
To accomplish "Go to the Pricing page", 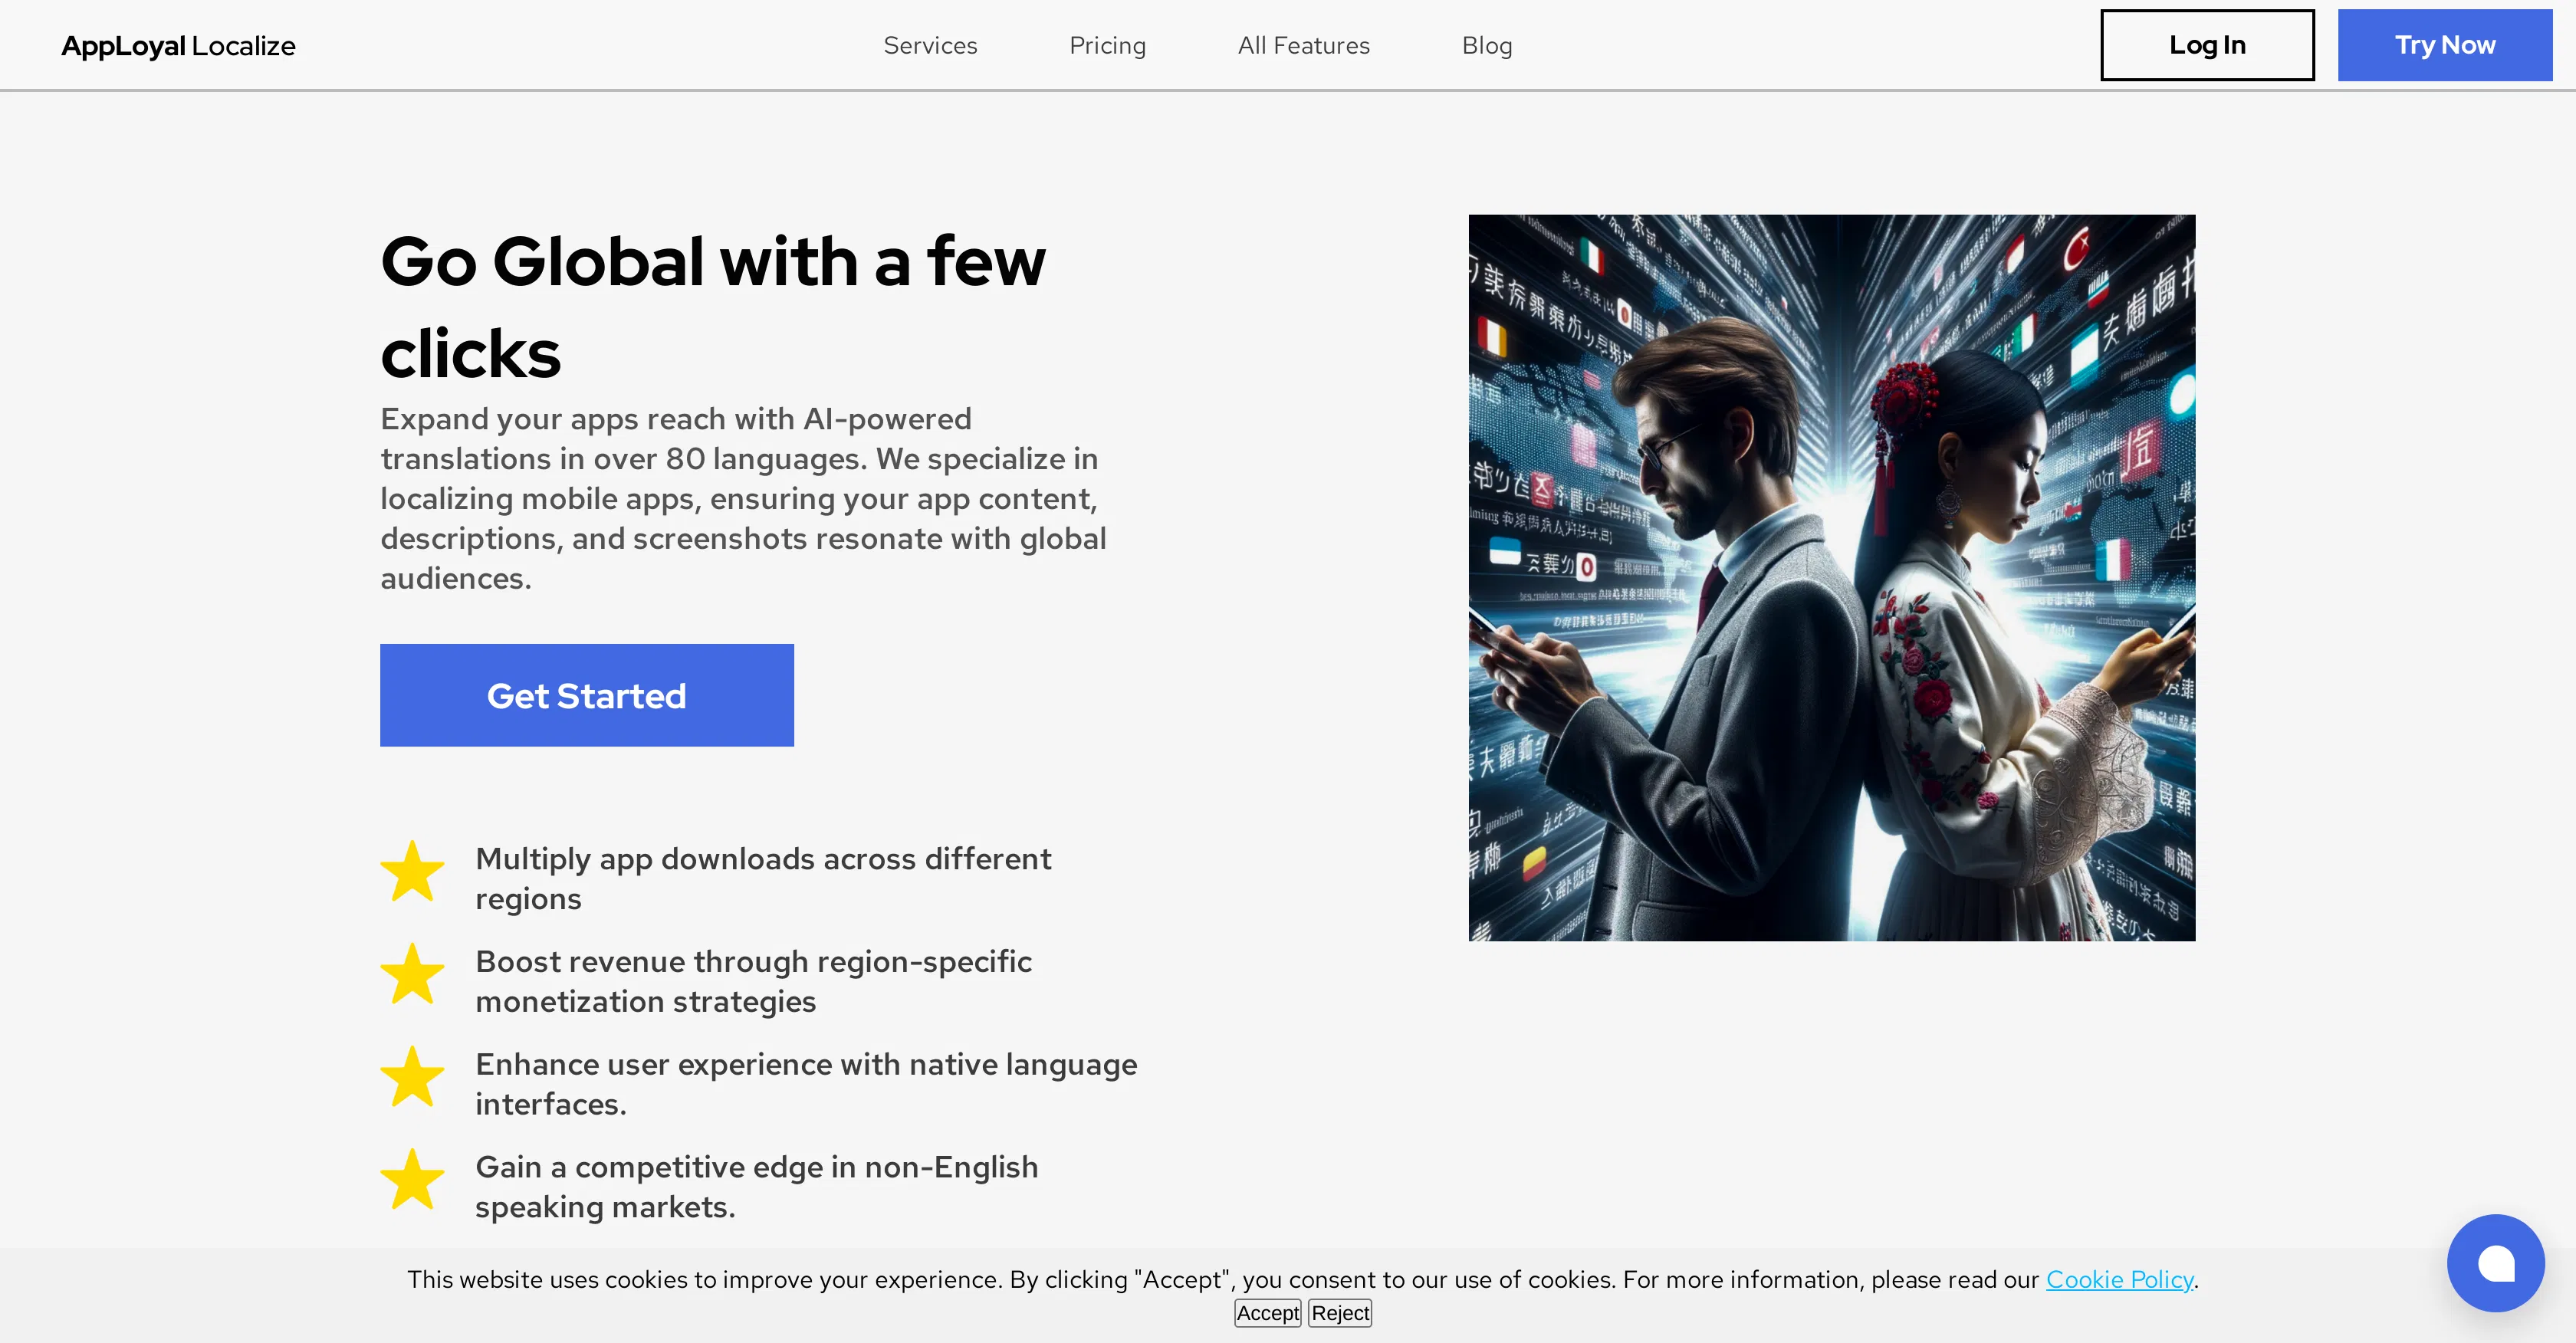I will coord(1107,46).
